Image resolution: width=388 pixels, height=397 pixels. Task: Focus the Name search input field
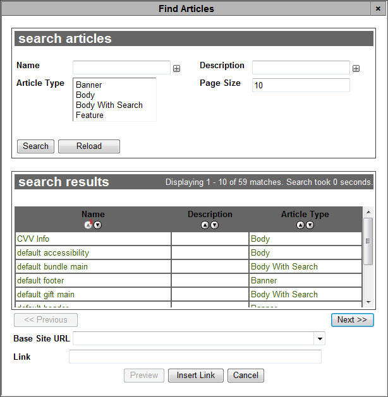pyautogui.click(x=122, y=68)
